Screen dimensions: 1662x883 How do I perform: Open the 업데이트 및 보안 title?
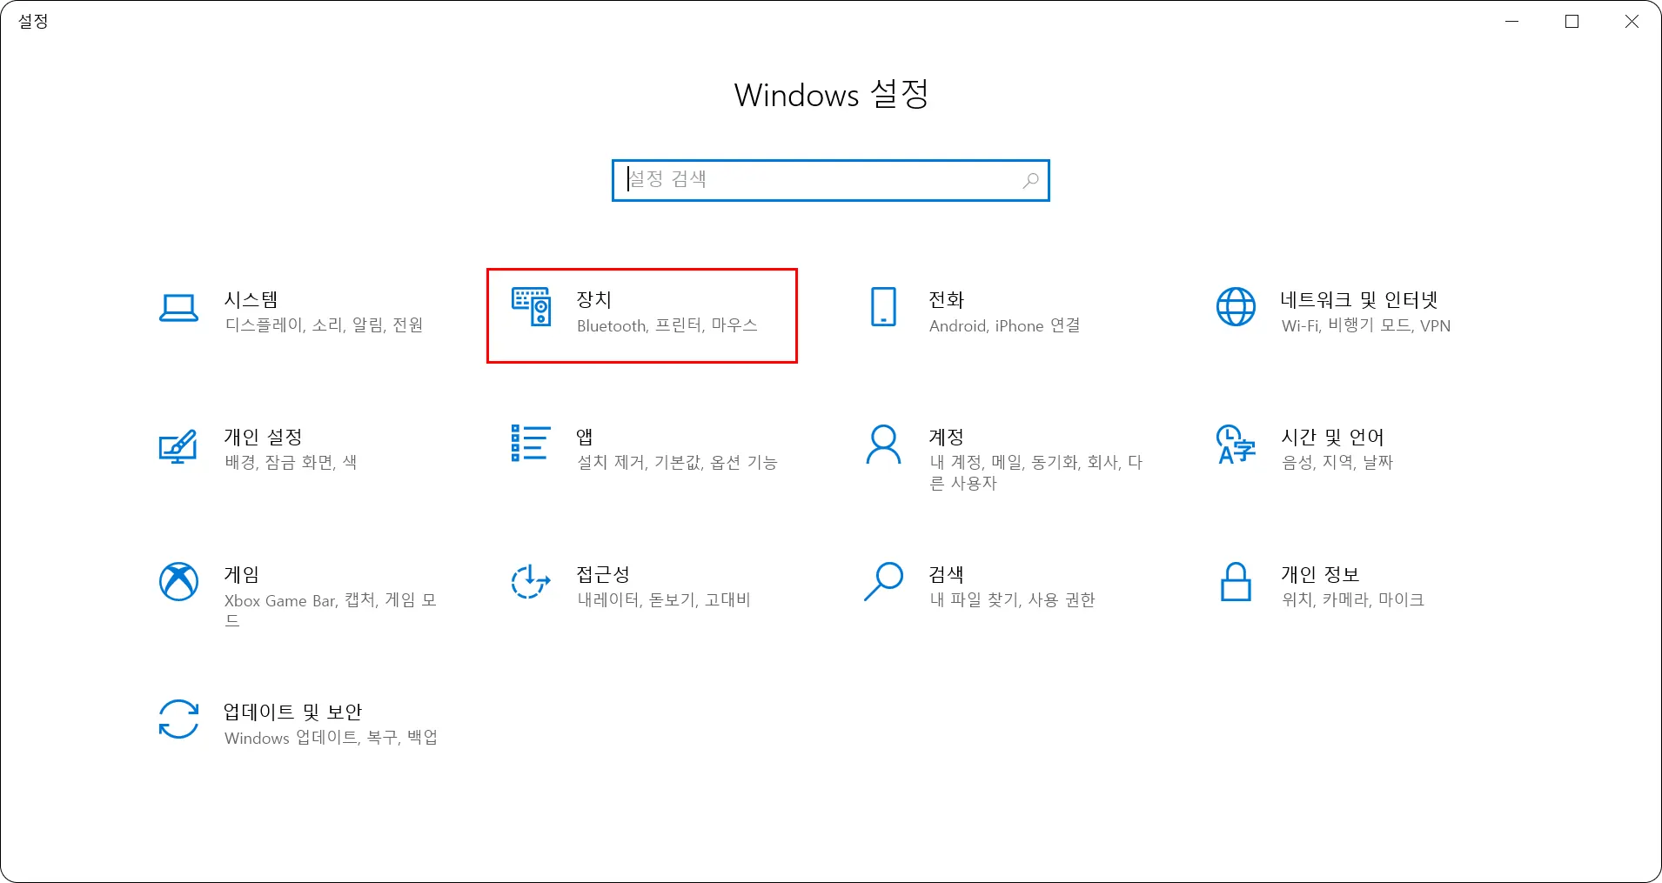coord(293,712)
